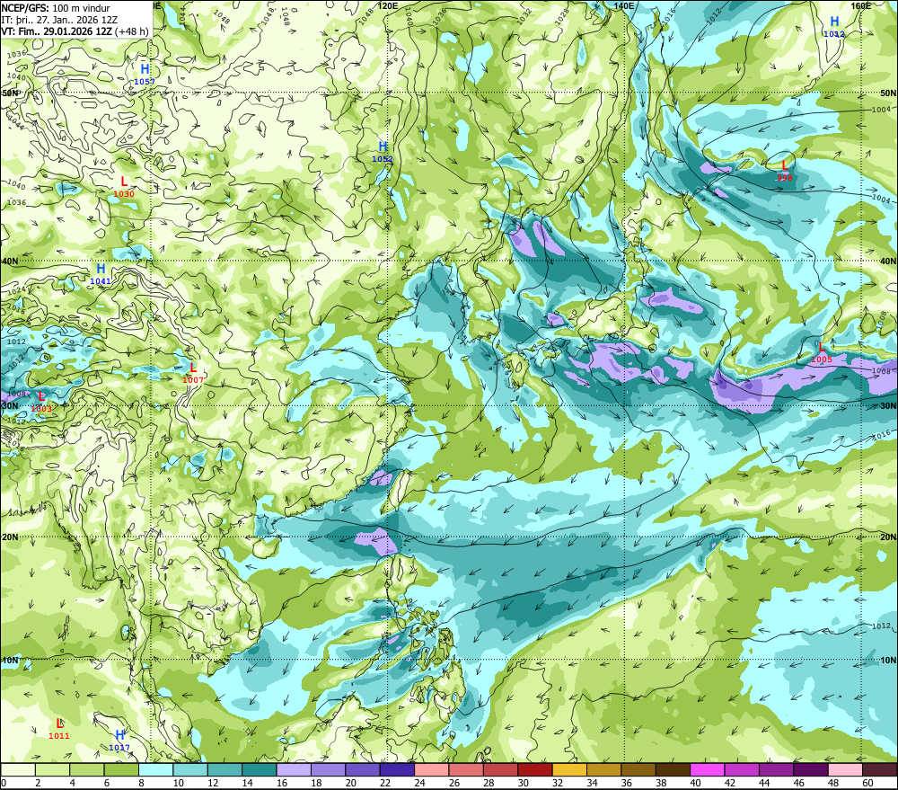Pick the pink 24–26 legend swatch

(x=431, y=769)
